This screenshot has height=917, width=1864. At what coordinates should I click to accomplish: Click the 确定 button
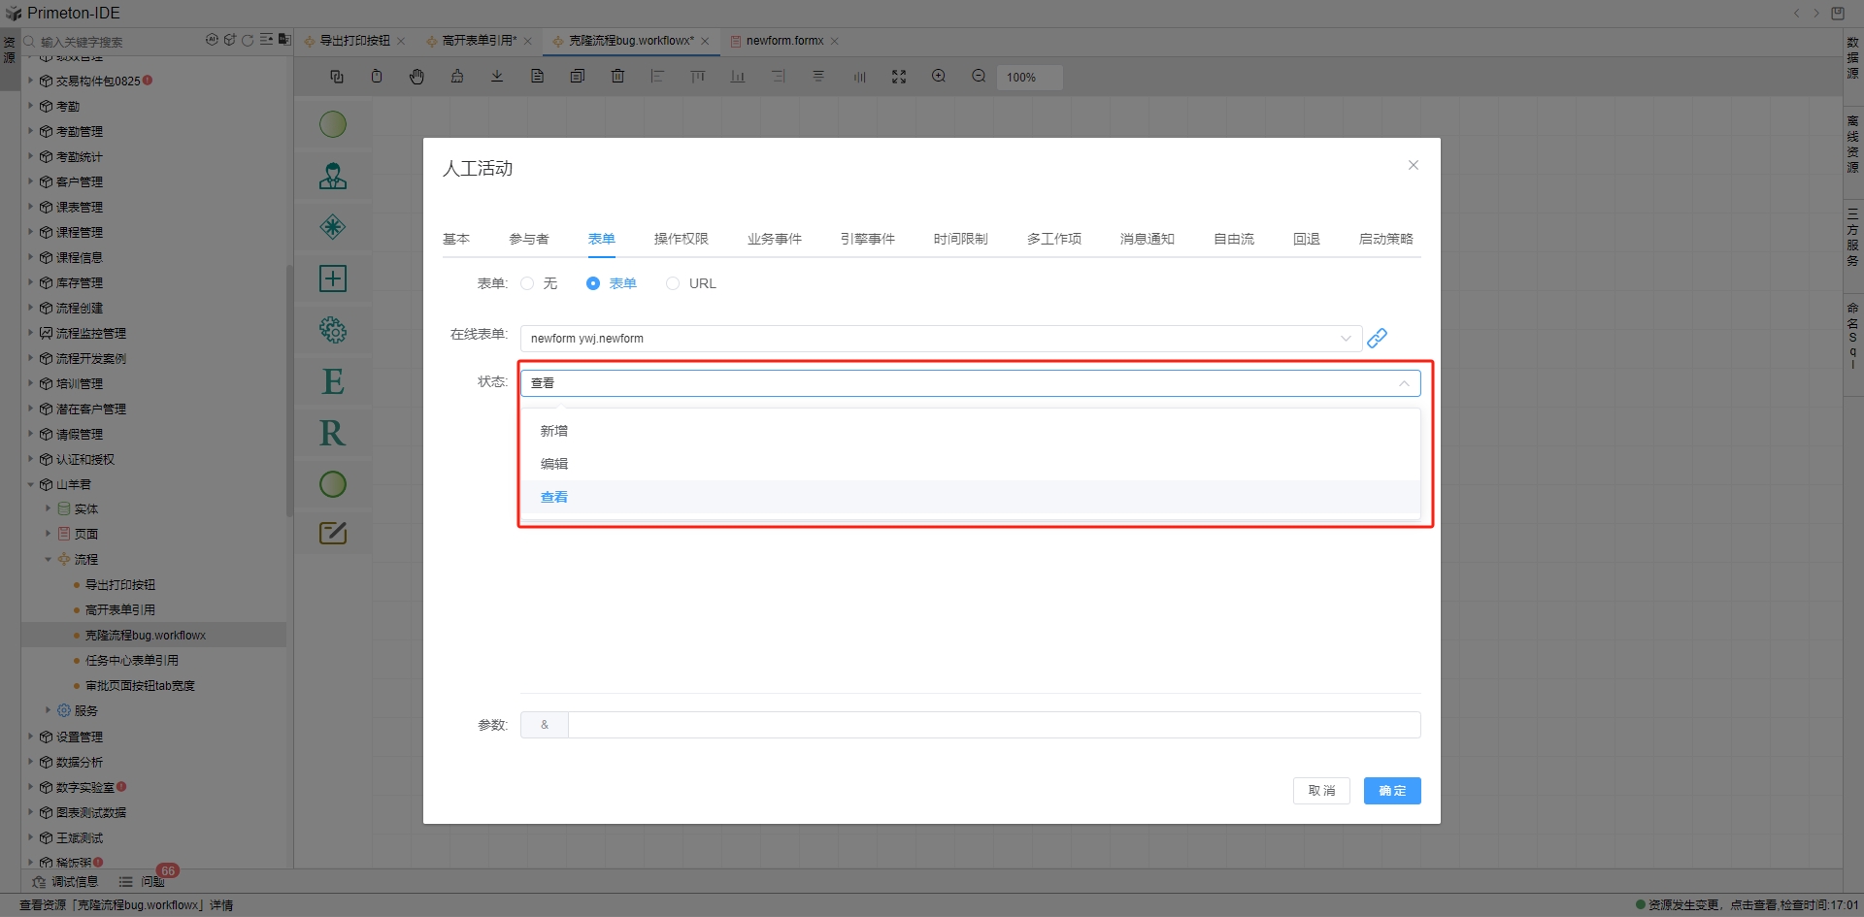pyautogui.click(x=1391, y=791)
